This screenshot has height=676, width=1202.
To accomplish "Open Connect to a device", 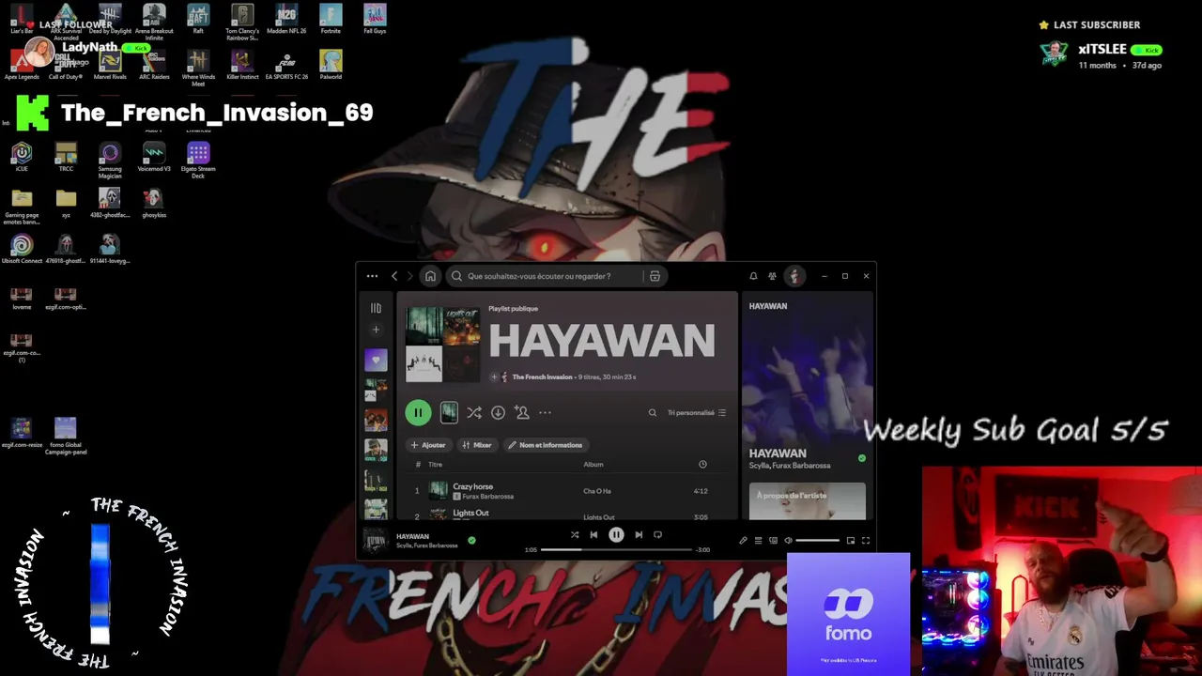I will [x=773, y=541].
